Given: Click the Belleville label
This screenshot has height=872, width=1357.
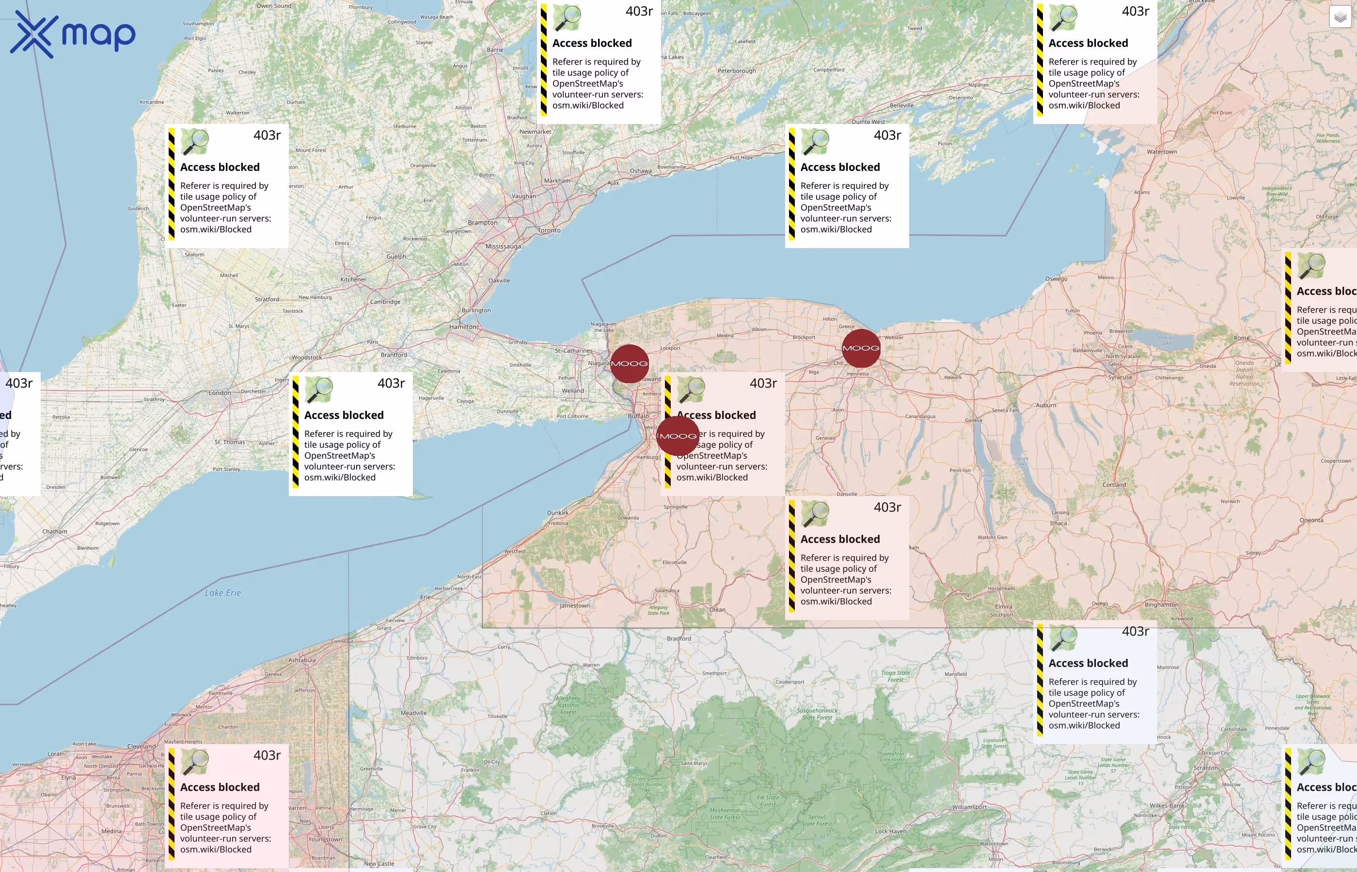Looking at the screenshot, I should 901,105.
